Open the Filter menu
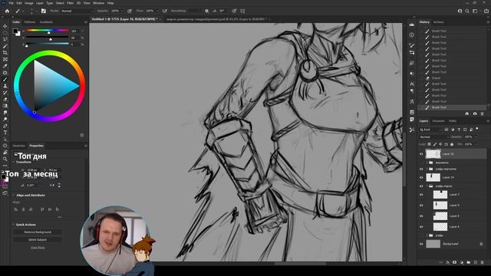Viewport: 491px width, 276px height. (70, 3)
